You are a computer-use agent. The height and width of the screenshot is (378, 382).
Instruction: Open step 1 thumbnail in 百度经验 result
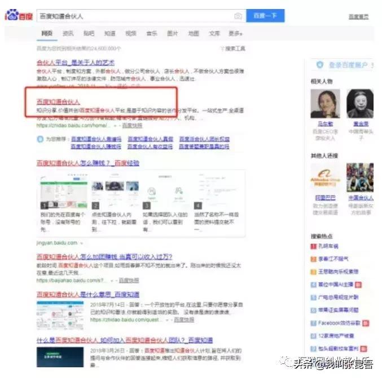(x=64, y=192)
